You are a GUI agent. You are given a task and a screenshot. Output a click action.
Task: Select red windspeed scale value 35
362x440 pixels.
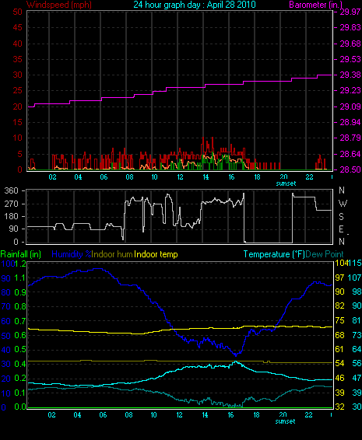coord(17,59)
